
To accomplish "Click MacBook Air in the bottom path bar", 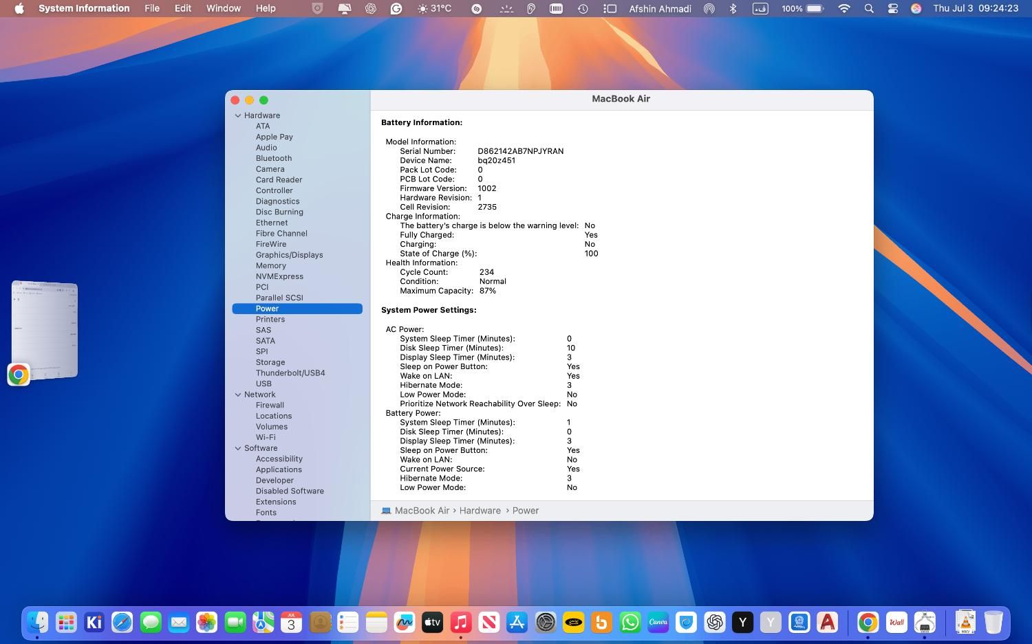I will (x=422, y=511).
